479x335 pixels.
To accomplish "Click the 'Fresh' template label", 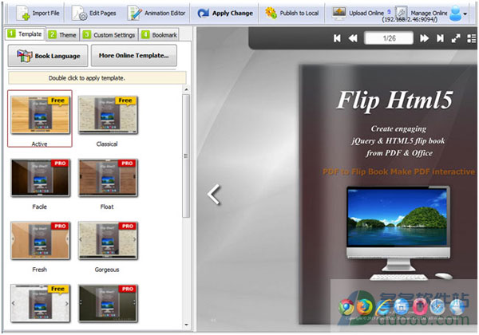I will (39, 270).
